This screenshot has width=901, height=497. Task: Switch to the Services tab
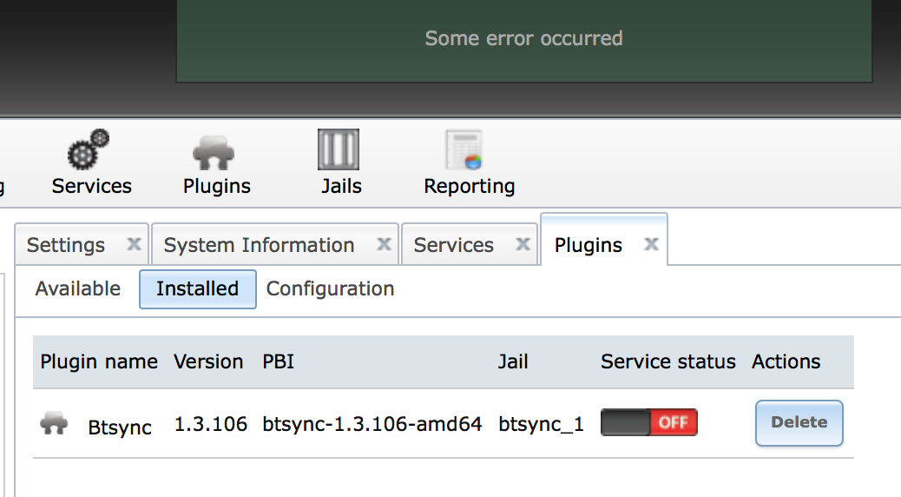[453, 246]
